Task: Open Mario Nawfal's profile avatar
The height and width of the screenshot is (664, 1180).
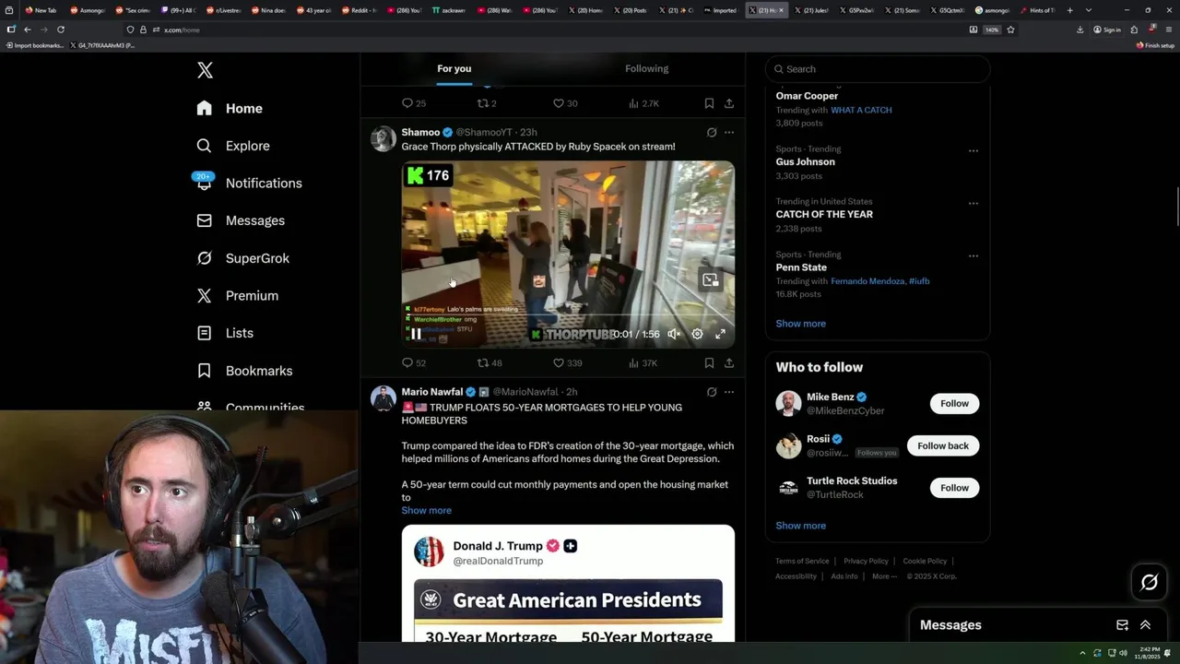Action: [383, 398]
